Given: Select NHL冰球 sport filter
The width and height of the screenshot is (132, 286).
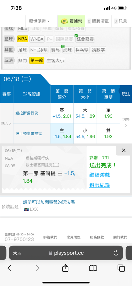Looking at the screenshot, I should (x=39, y=50).
